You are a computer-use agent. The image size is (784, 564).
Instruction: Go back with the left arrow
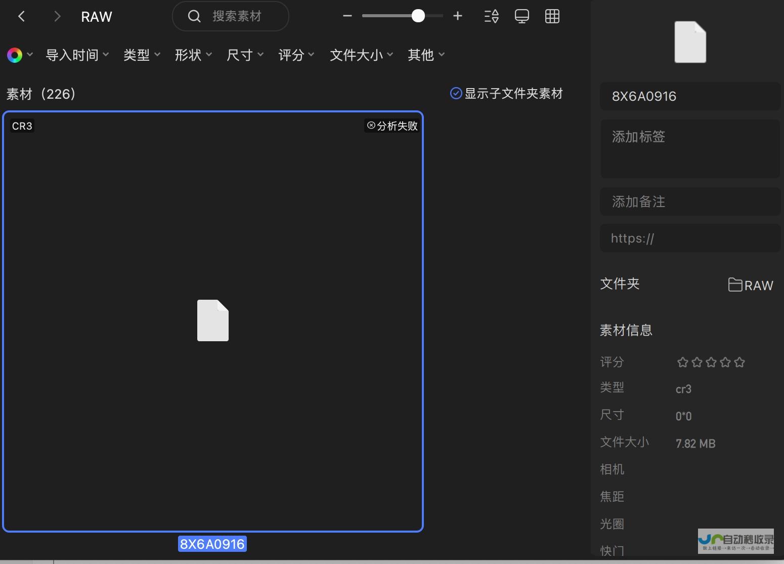[x=21, y=17]
